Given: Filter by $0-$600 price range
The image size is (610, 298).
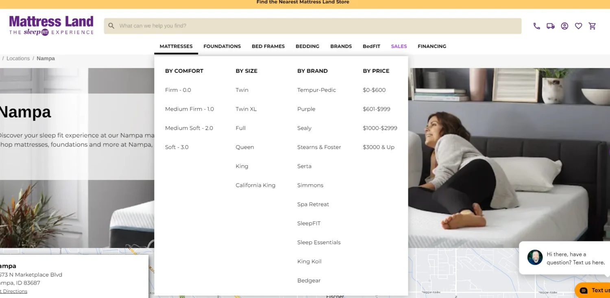Looking at the screenshot, I should tap(374, 90).
